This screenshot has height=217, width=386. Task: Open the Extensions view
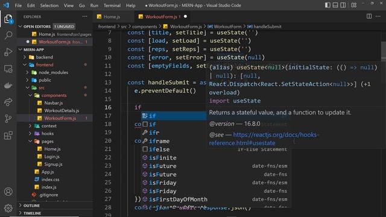[x=8, y=135]
